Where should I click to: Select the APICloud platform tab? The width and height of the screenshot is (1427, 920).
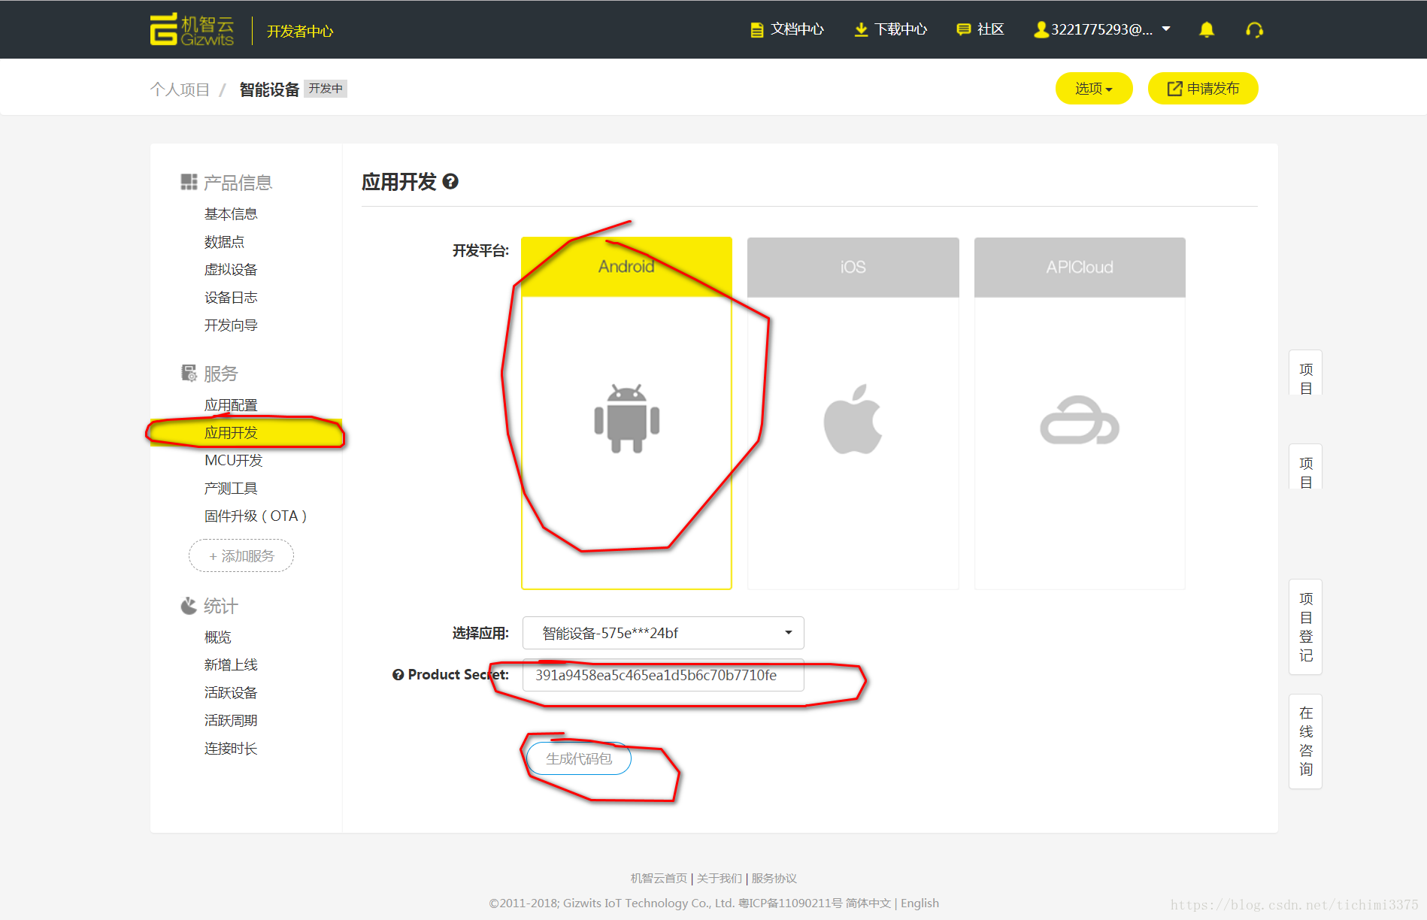(1080, 267)
